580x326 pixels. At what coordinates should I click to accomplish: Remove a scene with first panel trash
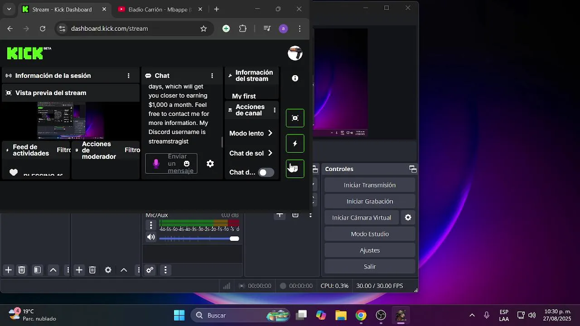pyautogui.click(x=22, y=270)
